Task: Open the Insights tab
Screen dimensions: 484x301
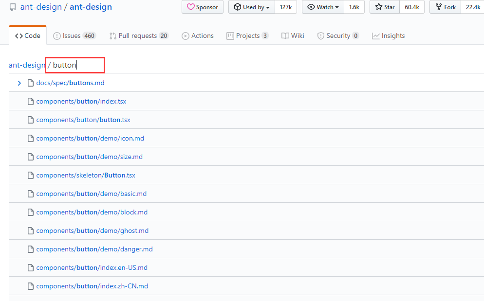Action: 388,36
